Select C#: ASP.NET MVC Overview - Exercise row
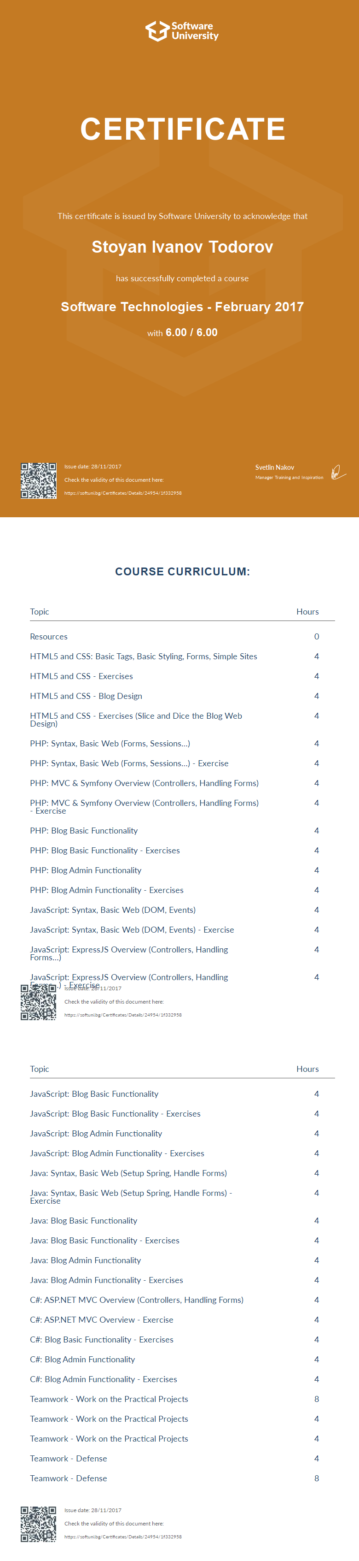 pyautogui.click(x=101, y=1320)
